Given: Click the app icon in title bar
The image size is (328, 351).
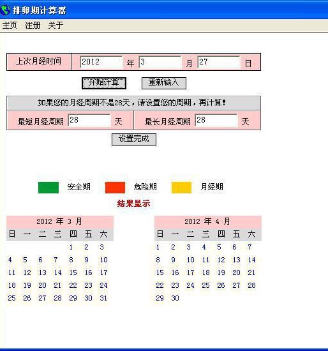Looking at the screenshot, I should click(5, 10).
